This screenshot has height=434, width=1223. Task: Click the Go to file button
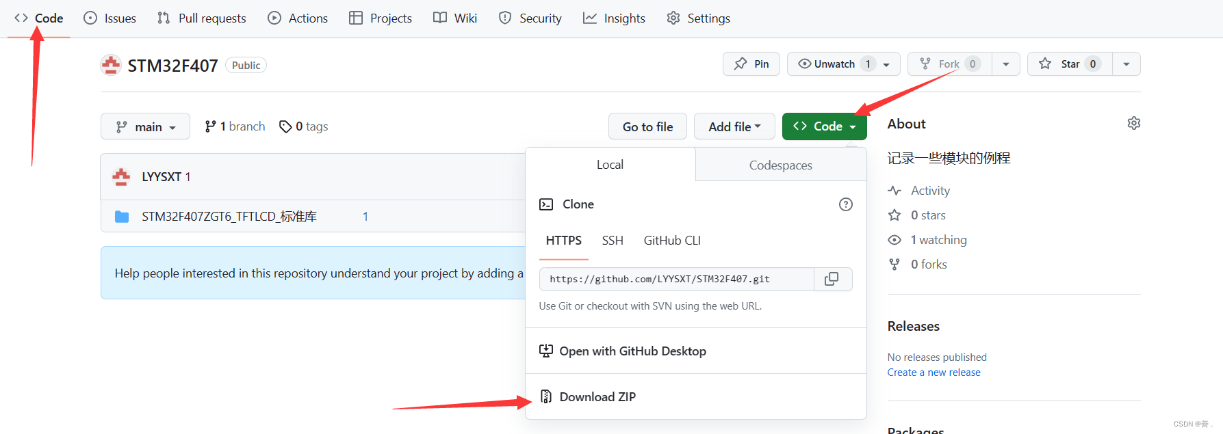coord(647,126)
